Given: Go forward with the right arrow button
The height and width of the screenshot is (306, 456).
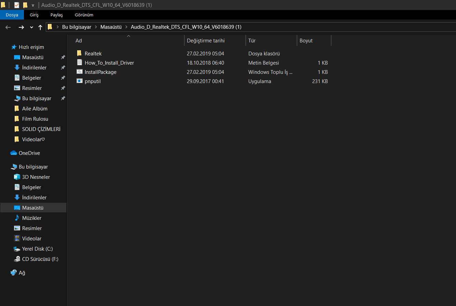Looking at the screenshot, I should click(x=21, y=27).
